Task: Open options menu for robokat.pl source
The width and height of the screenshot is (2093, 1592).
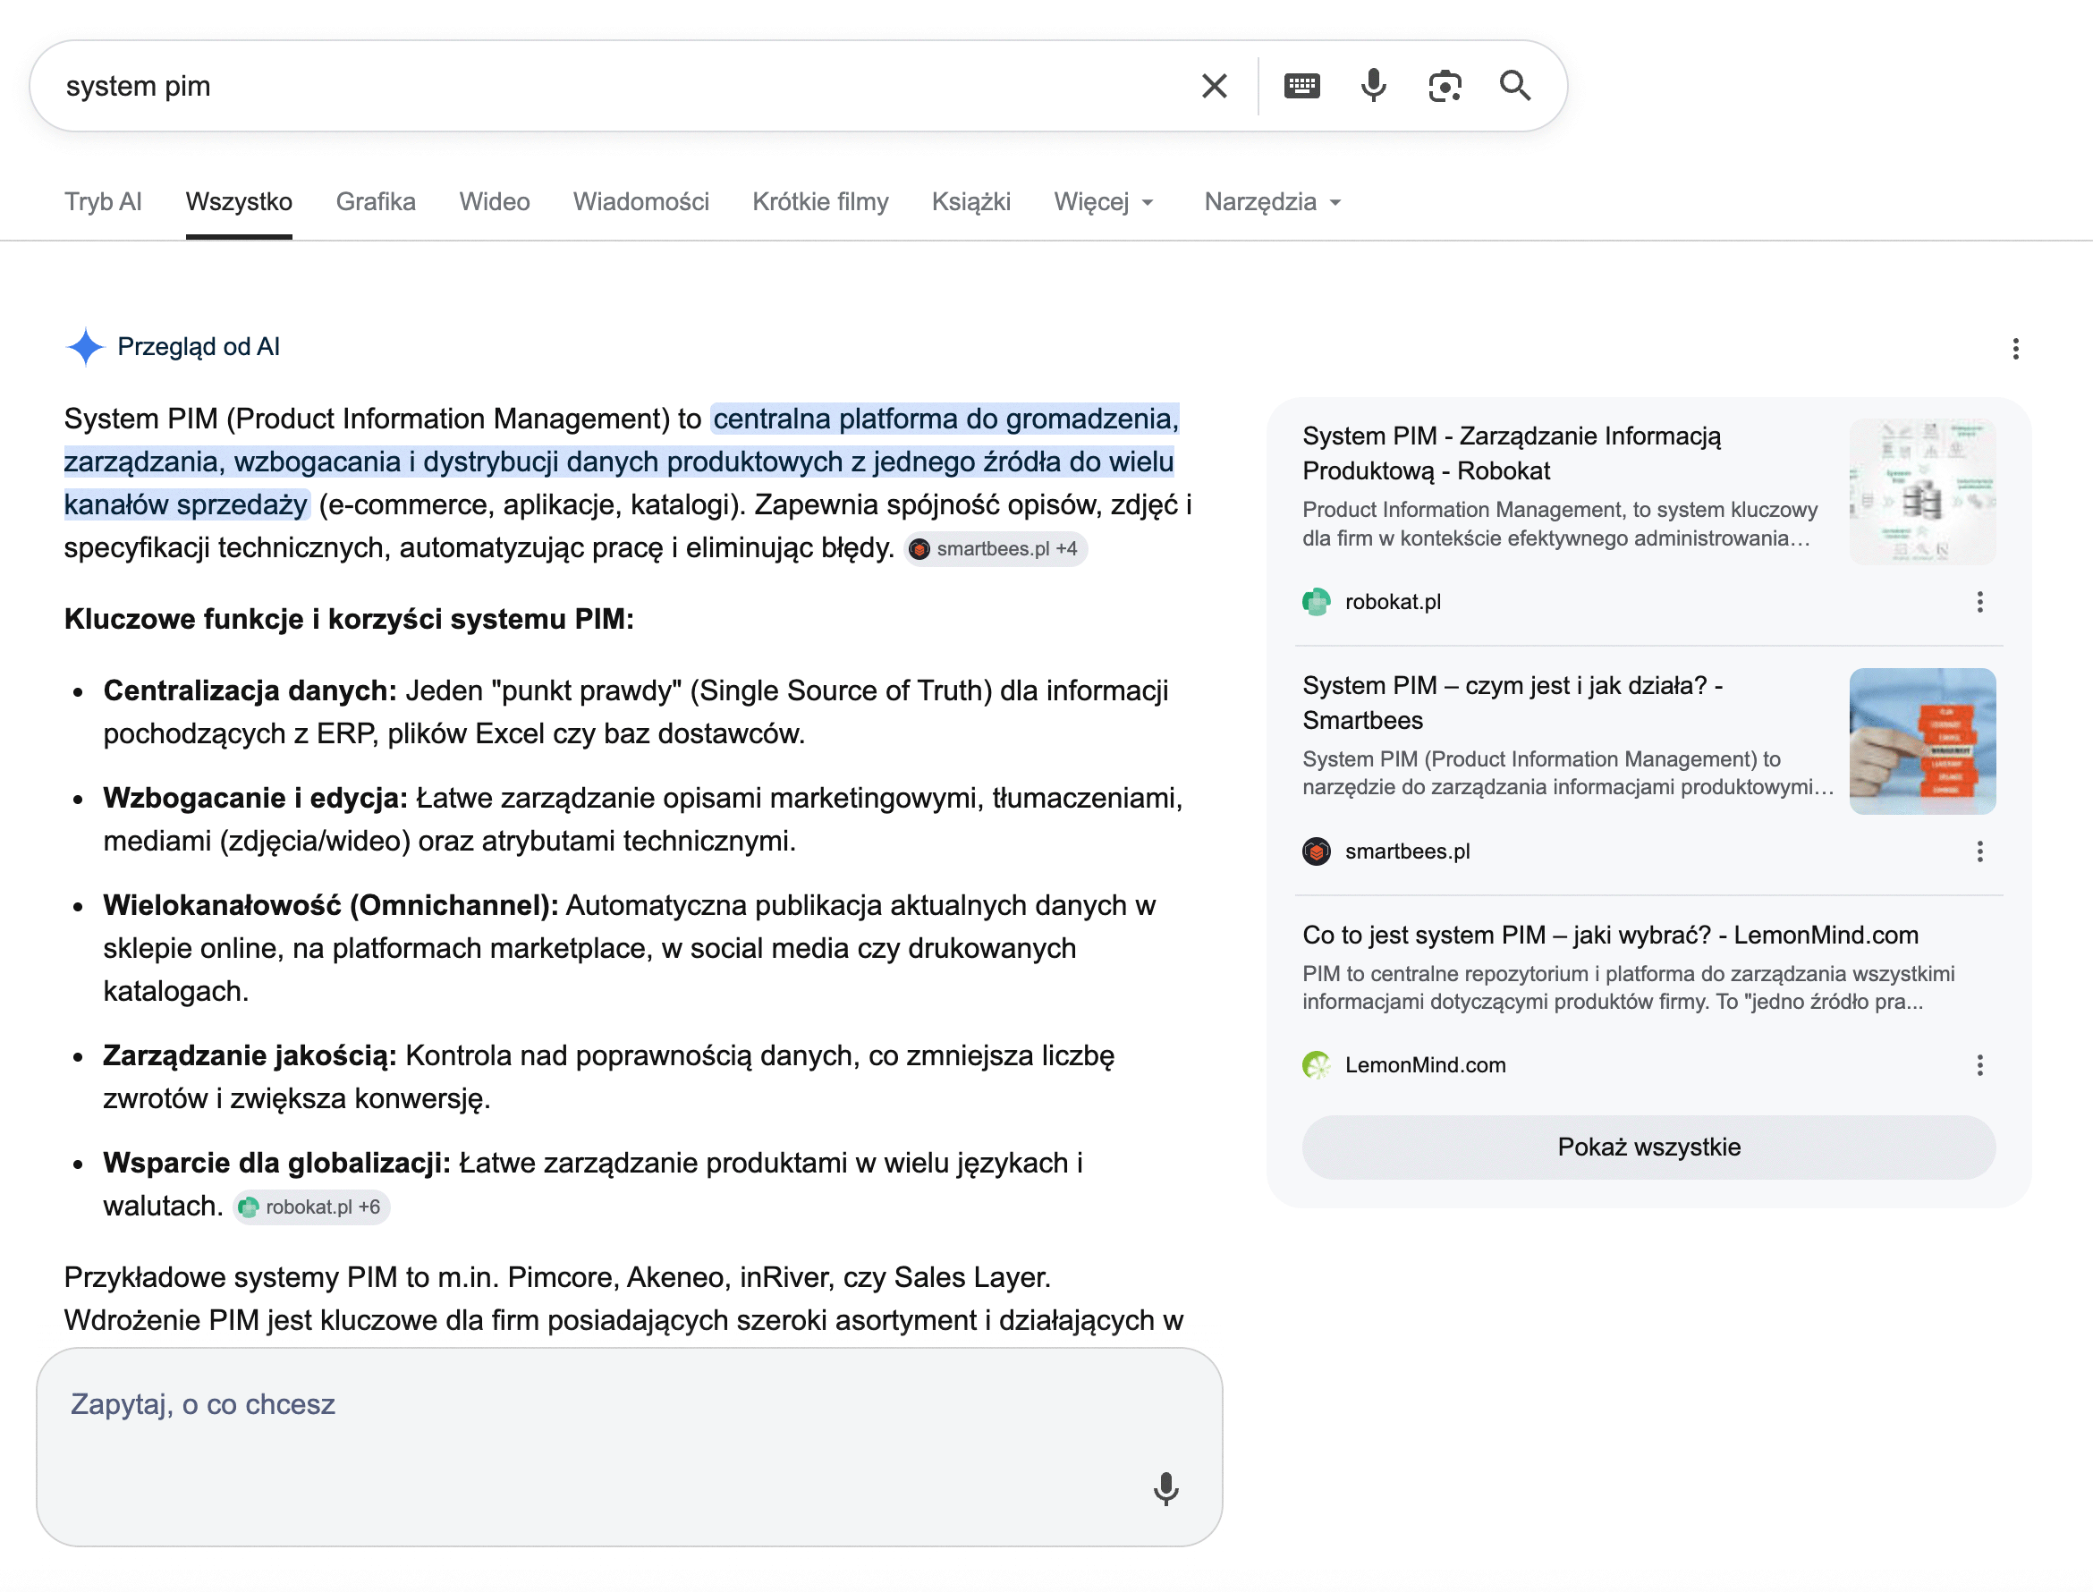Action: pos(1979,602)
